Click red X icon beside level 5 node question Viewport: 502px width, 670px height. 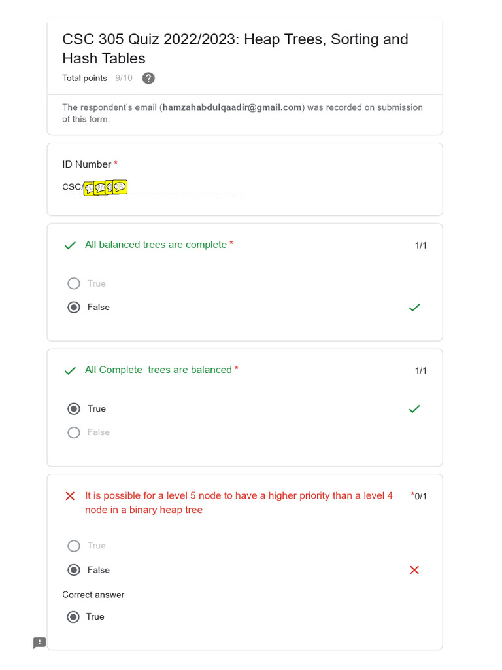[x=70, y=496]
